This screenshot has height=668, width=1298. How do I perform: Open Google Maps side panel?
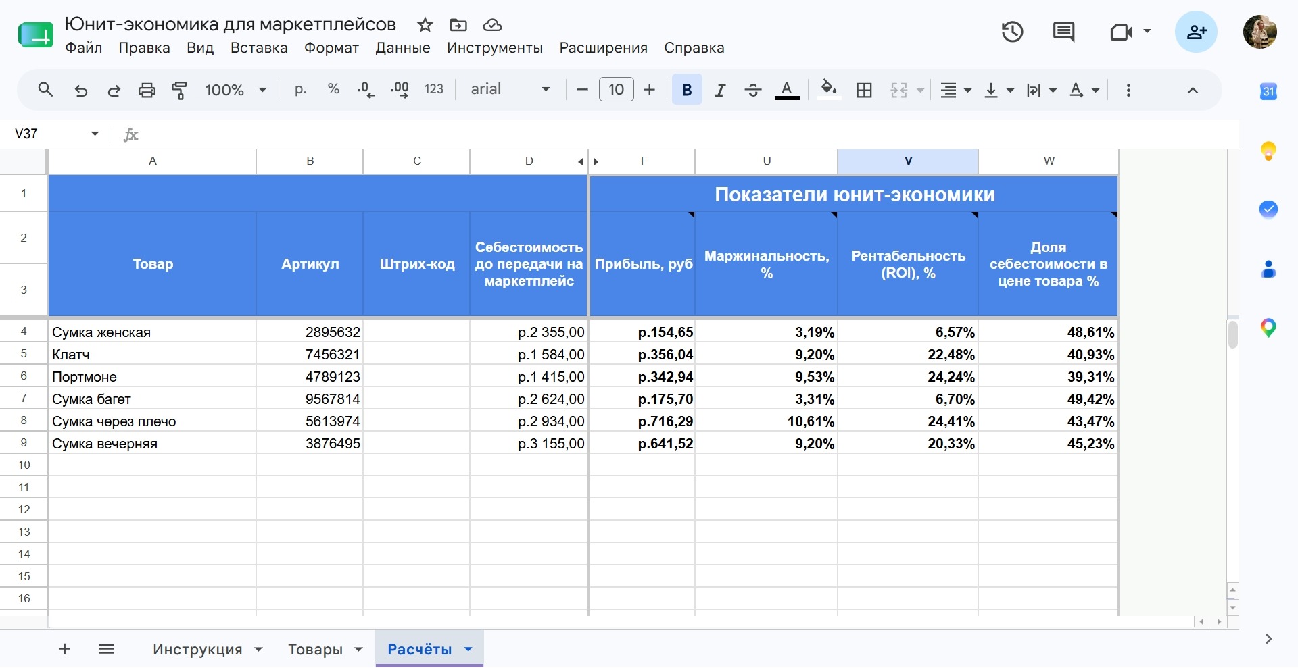(x=1268, y=328)
